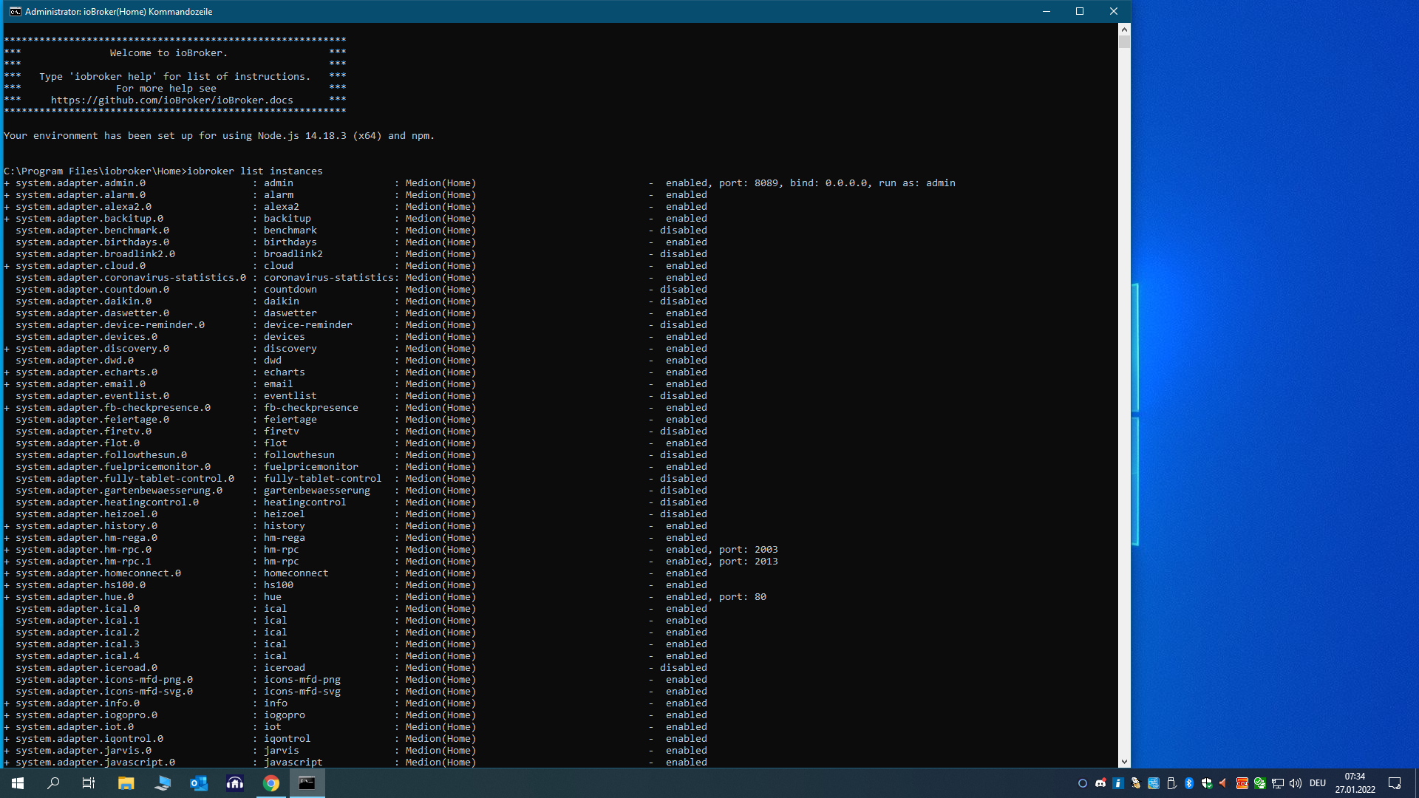Click the system.adapter.fuelpricemonitor.0 entry
Screen dimensions: 1419x798
[113, 467]
